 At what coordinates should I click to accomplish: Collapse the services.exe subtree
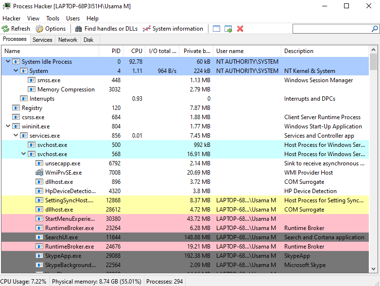click(x=16, y=135)
